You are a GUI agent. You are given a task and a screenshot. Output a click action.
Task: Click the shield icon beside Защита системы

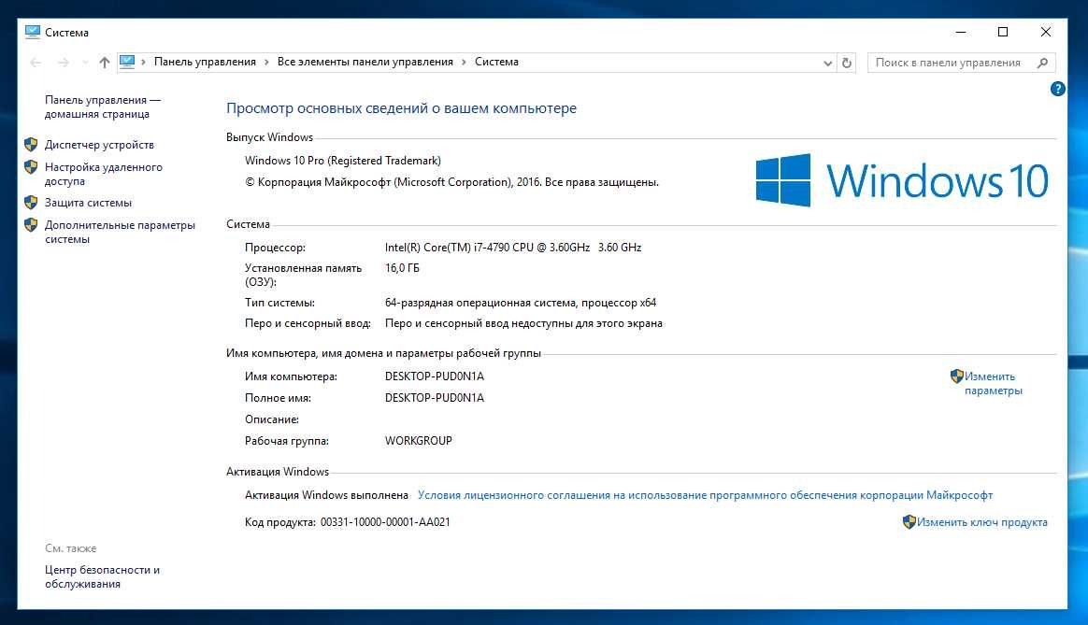tap(31, 203)
